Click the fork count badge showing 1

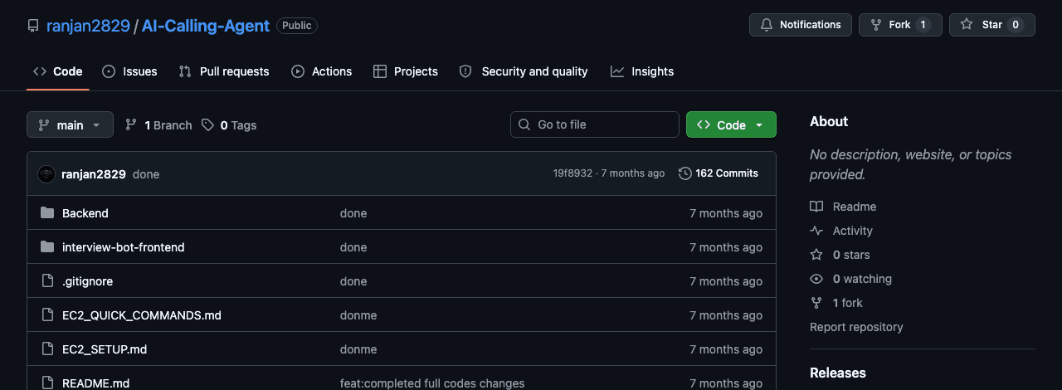(x=923, y=25)
